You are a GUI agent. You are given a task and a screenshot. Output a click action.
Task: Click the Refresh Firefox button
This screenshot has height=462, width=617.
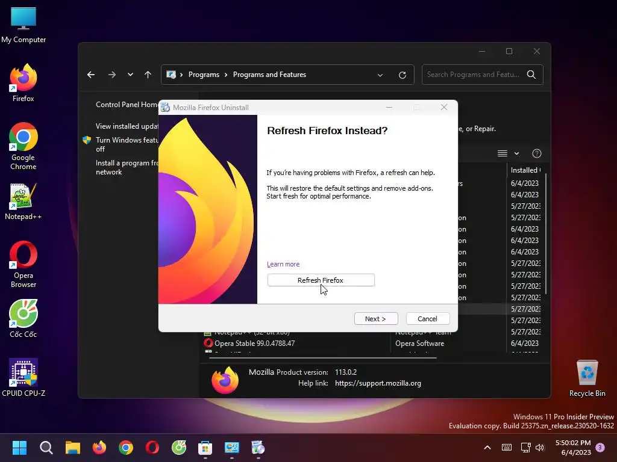[x=321, y=280]
